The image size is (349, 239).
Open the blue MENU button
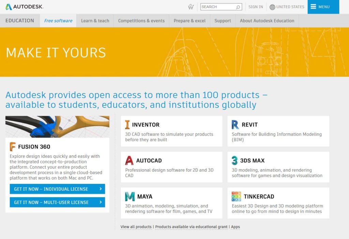pyautogui.click(x=323, y=7)
